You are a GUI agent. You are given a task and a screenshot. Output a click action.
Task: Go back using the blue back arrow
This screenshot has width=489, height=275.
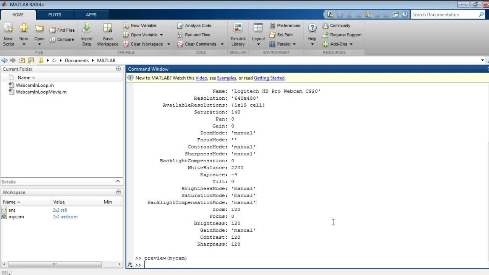tap(4, 60)
